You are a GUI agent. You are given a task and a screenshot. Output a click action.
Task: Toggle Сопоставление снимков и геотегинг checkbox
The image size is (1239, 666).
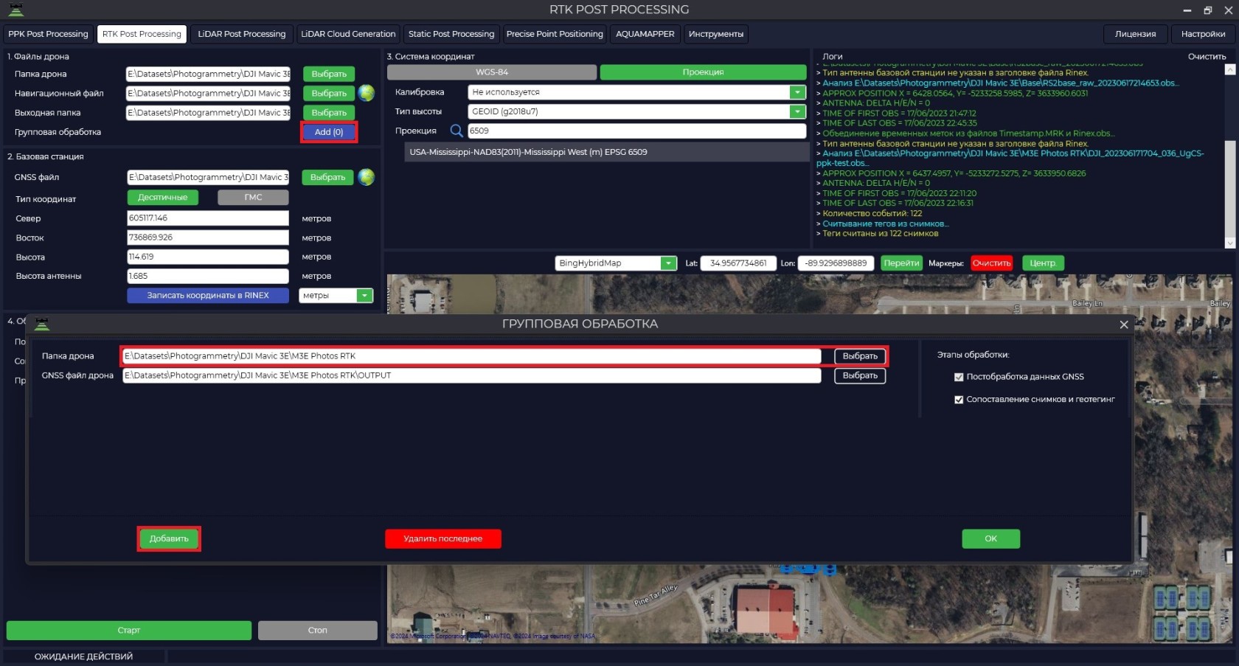[x=959, y=400]
